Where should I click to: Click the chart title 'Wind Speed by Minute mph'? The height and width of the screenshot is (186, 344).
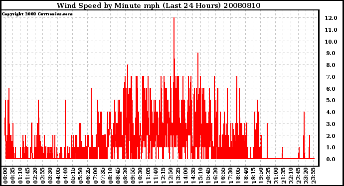tap(108, 5)
